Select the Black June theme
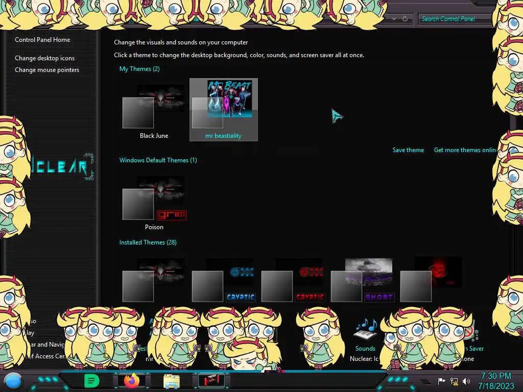The image size is (523, 392). [x=154, y=110]
